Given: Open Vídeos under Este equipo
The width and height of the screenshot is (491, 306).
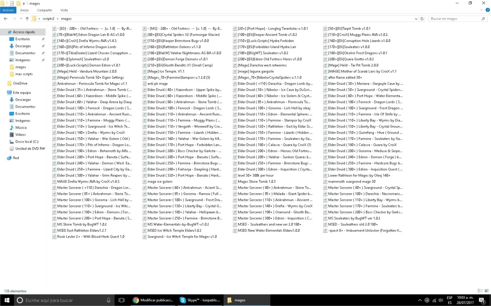Looking at the screenshot, I should coord(20,135).
